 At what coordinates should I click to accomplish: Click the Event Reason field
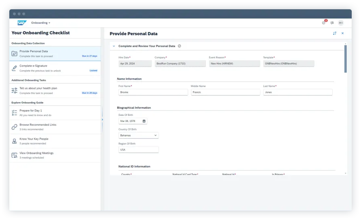point(234,63)
